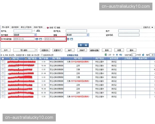Viewport: 155px width, 124px height.
Task: Switch to the 默认查询 tab
Action: pos(6,27)
